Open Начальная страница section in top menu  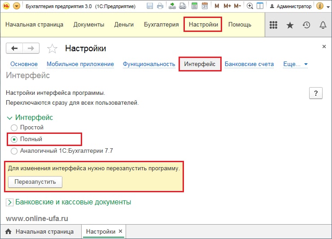34,25
